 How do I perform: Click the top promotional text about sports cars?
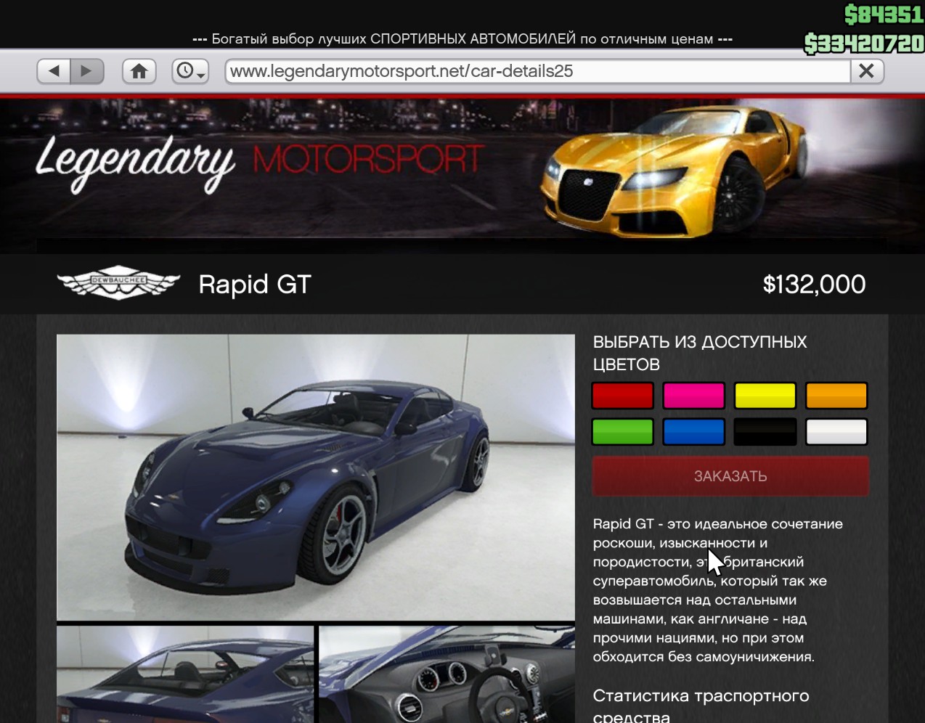pos(462,39)
